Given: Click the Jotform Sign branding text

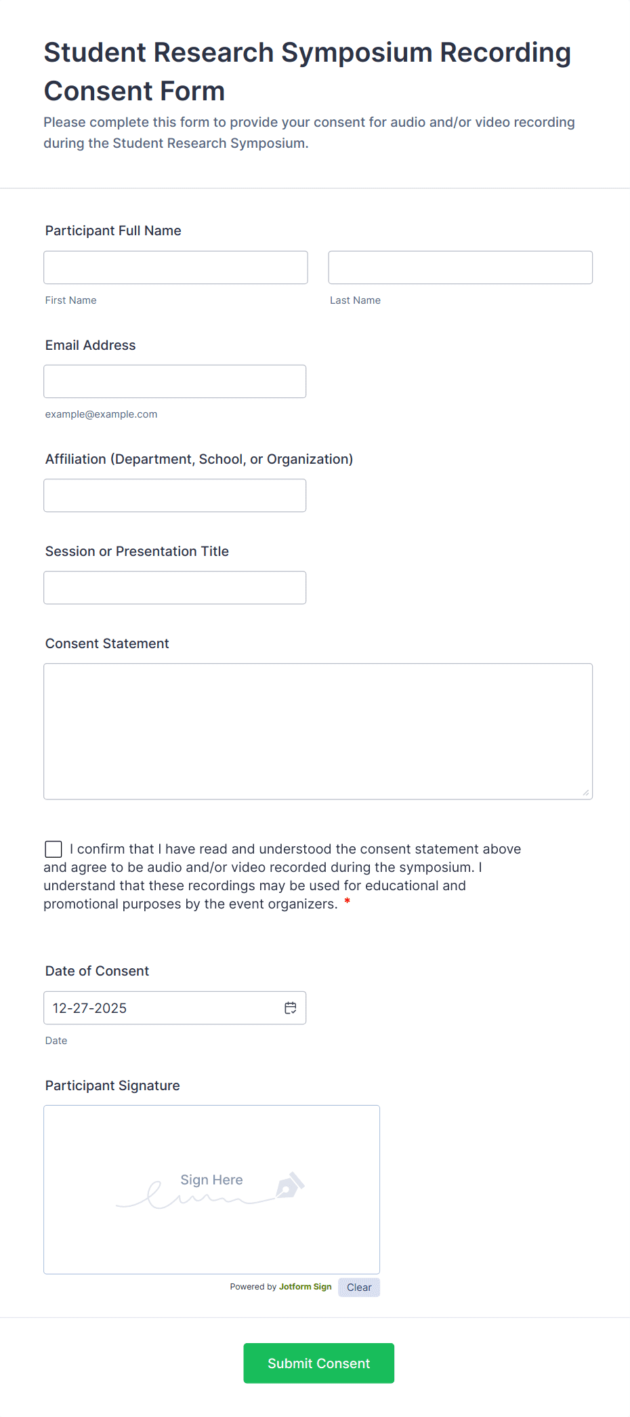Looking at the screenshot, I should click(x=305, y=1287).
